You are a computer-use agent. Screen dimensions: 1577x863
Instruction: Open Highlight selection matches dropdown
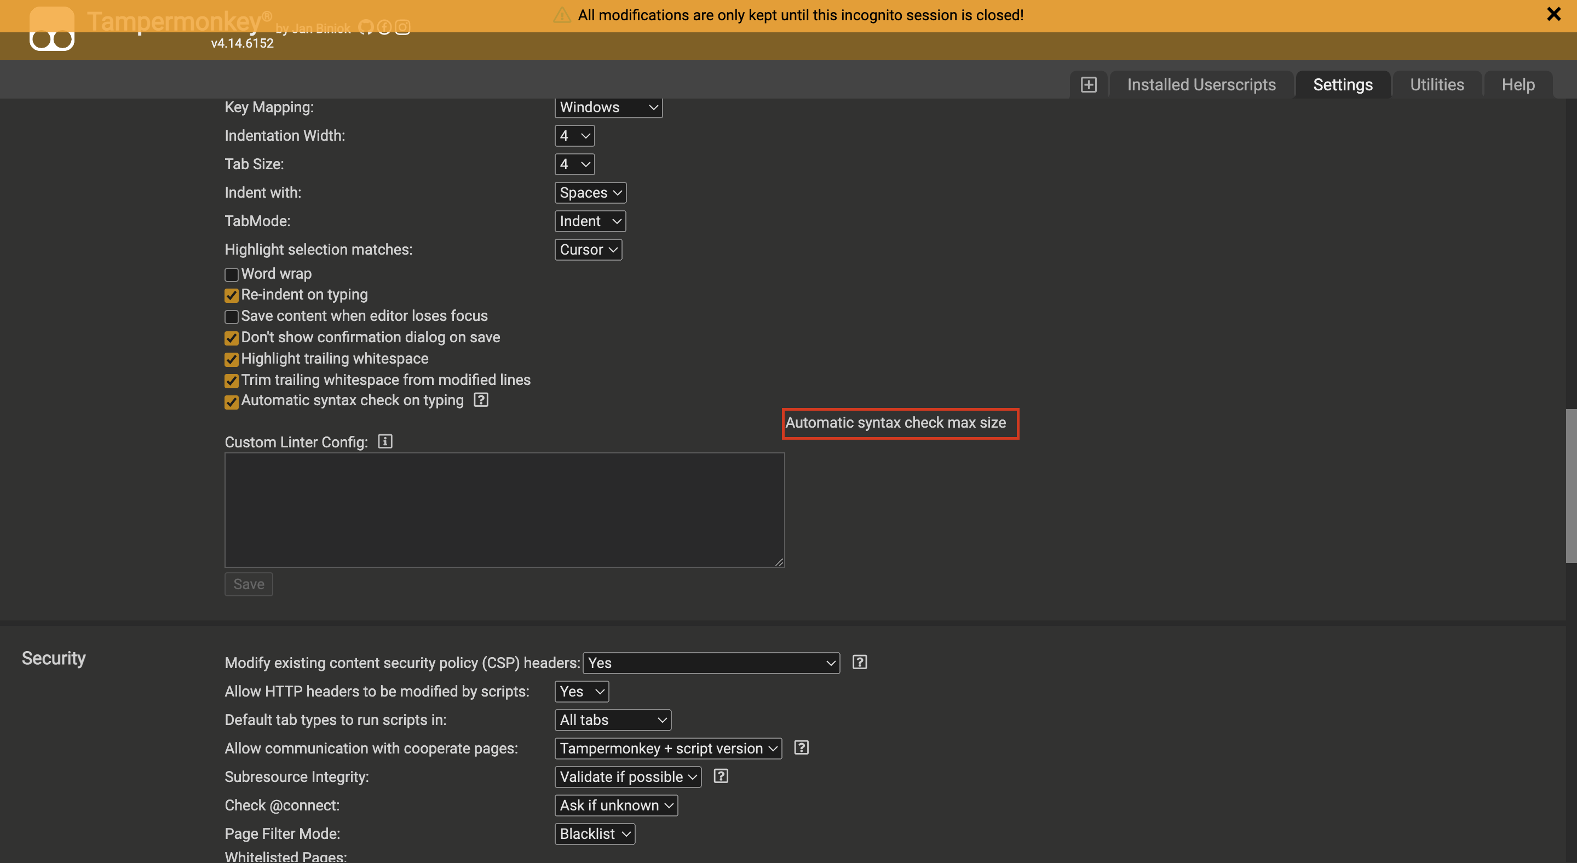(588, 249)
